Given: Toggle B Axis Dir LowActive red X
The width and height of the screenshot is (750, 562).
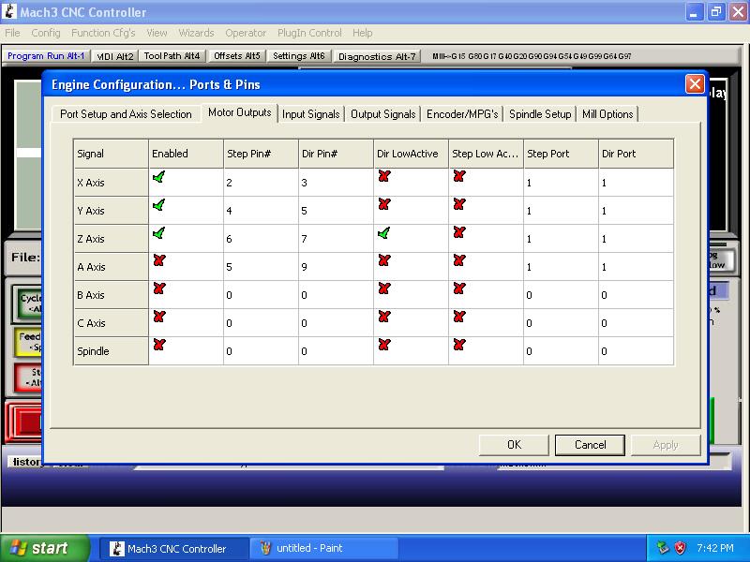Looking at the screenshot, I should pyautogui.click(x=383, y=289).
